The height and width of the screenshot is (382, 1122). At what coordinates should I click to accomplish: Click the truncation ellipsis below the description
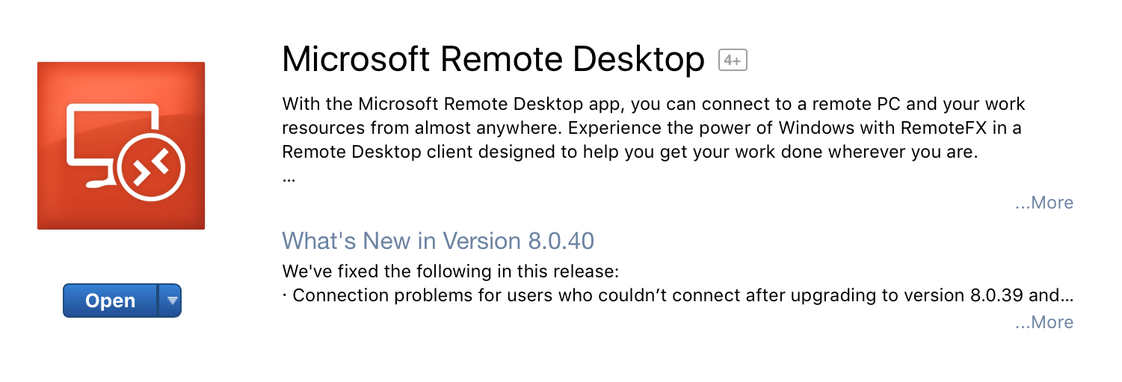coord(289,179)
